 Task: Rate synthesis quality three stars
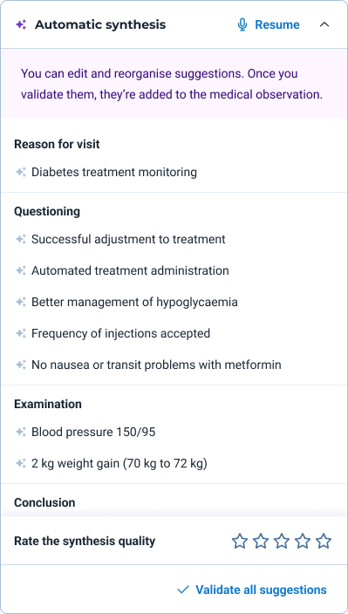tap(282, 541)
